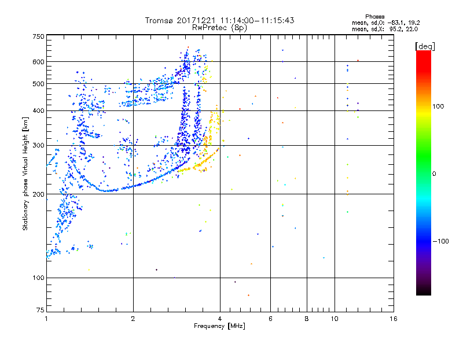This screenshot has width=463, height=347.
Task: Click y-axis tick label '600'
Action: [38, 62]
